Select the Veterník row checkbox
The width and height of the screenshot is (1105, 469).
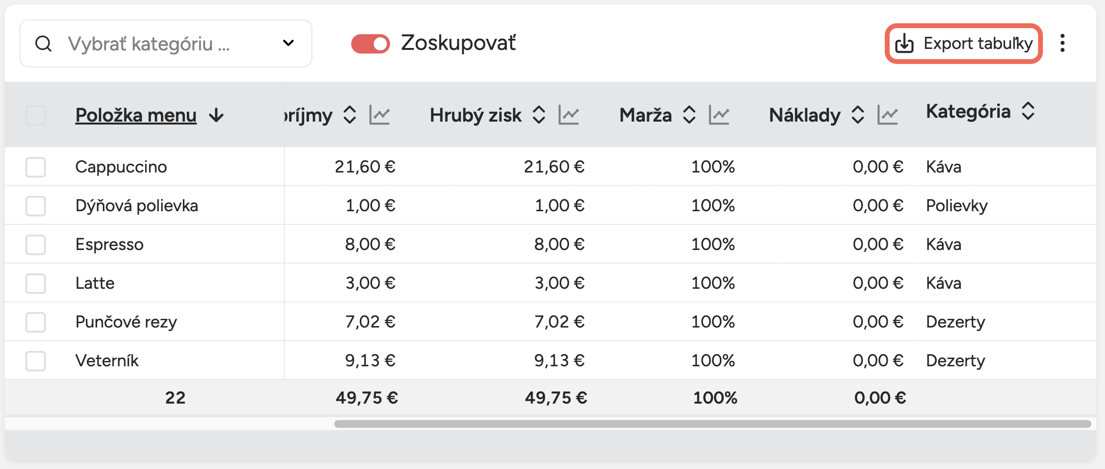[x=35, y=361]
